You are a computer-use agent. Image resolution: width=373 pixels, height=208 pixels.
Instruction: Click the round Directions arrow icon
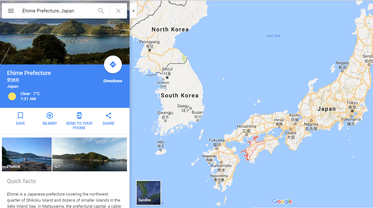click(x=113, y=64)
